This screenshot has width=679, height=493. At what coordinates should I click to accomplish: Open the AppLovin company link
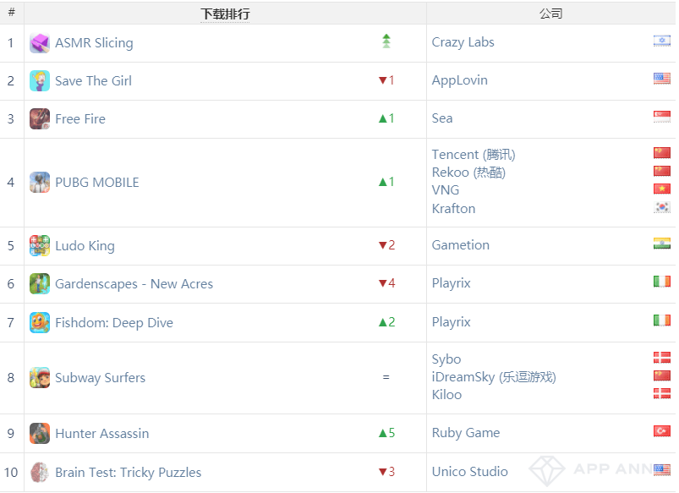pyautogui.click(x=460, y=80)
